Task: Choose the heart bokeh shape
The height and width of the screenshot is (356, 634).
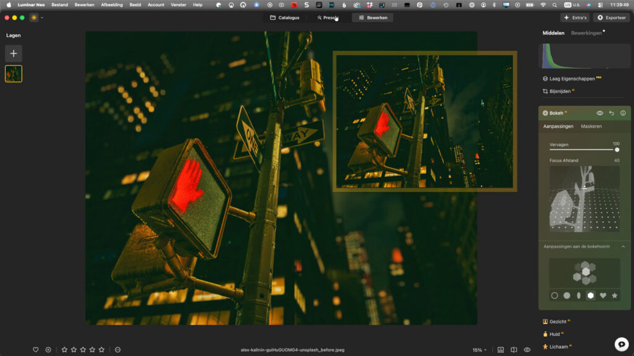Action: 603,296
